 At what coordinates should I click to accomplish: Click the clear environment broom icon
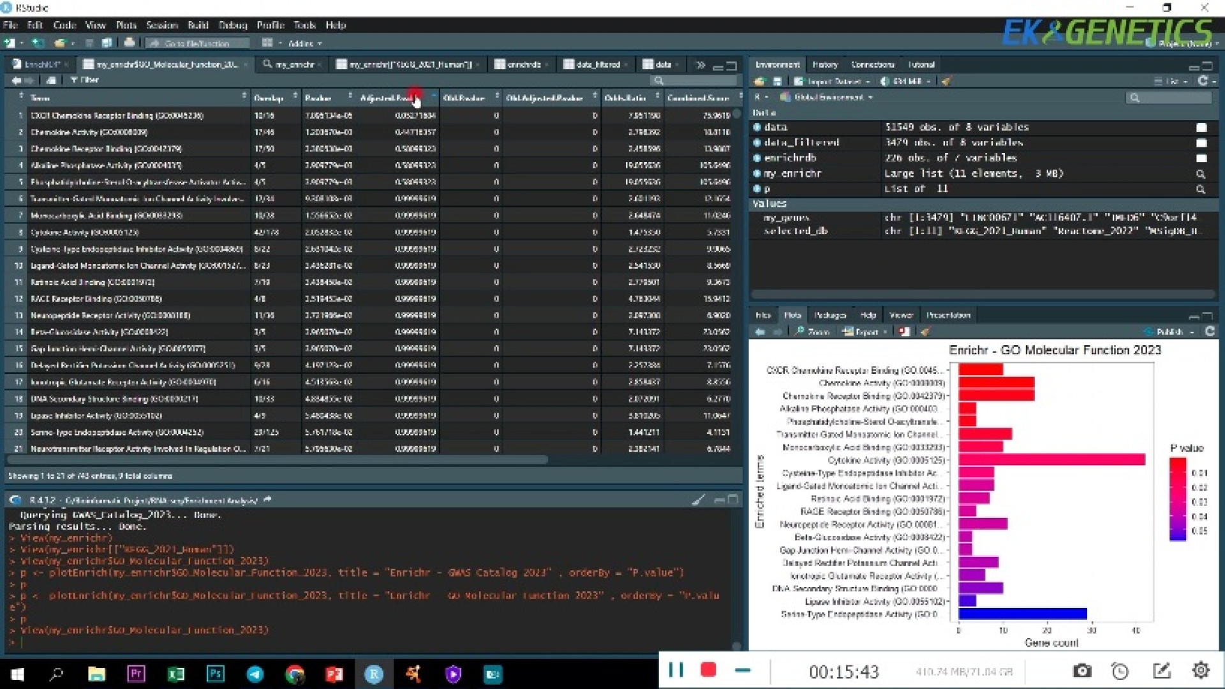tap(946, 81)
